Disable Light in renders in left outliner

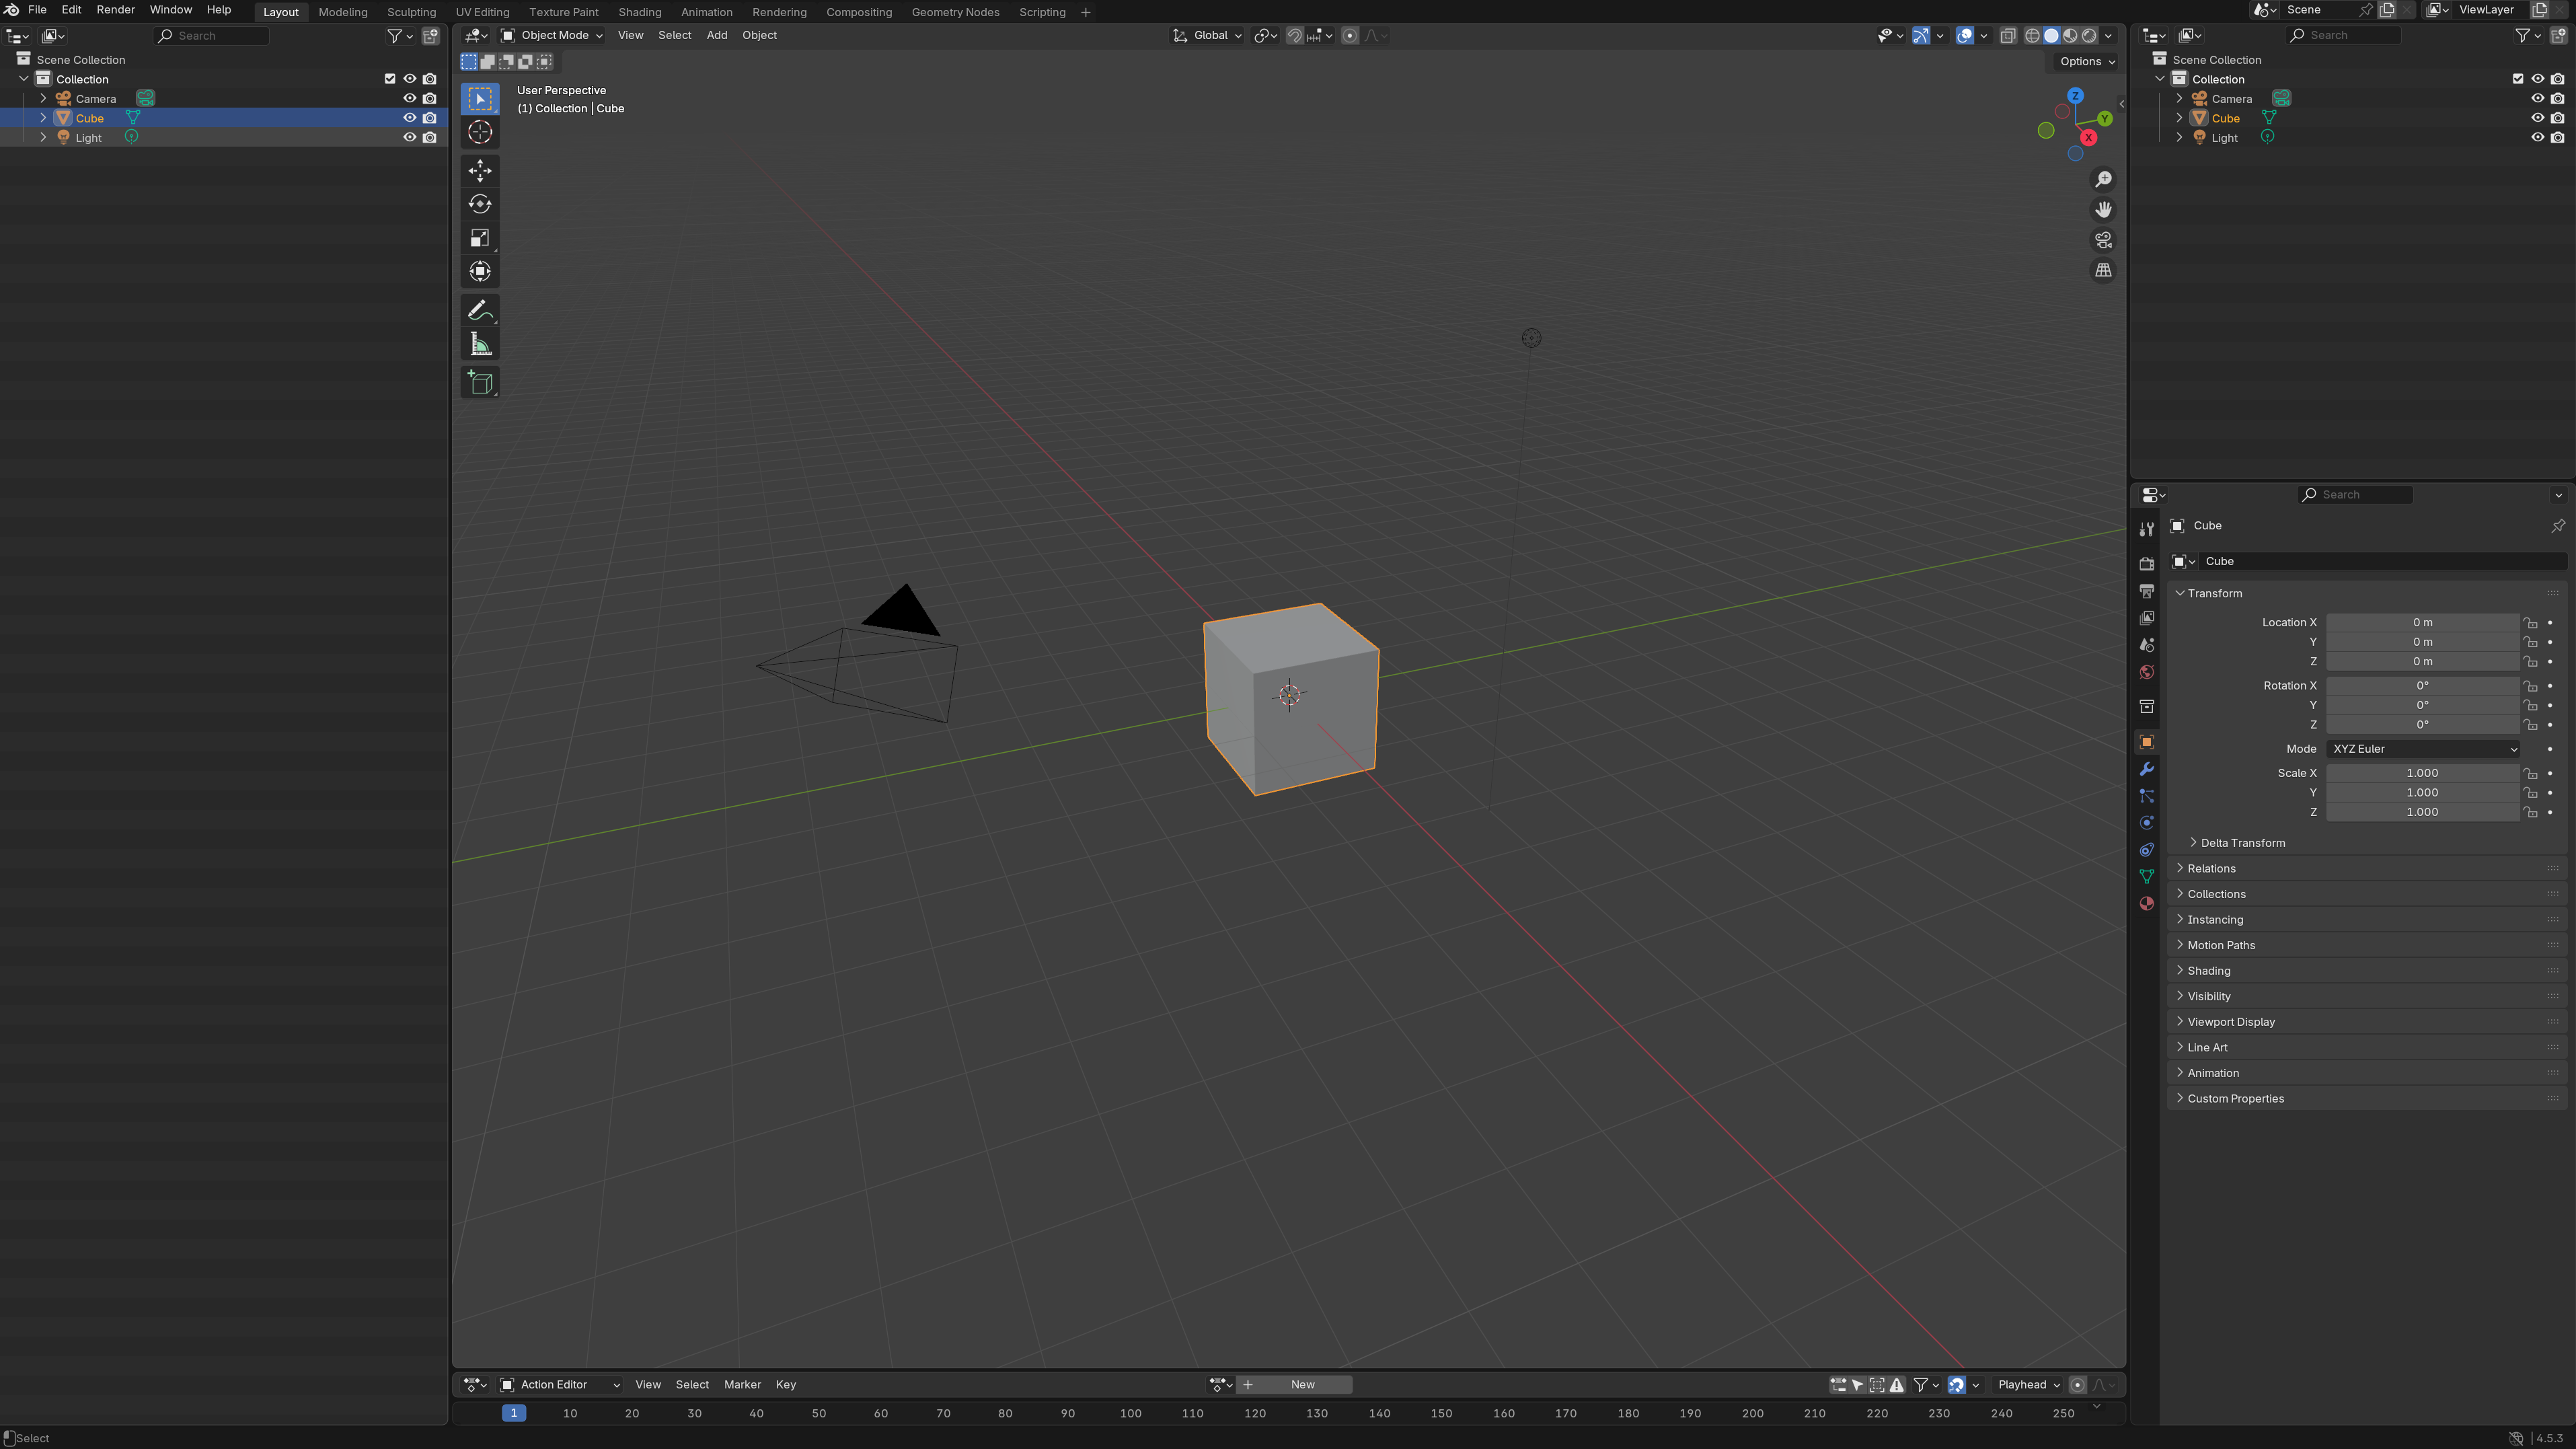(x=430, y=138)
